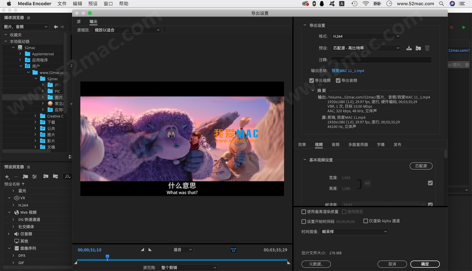The height and width of the screenshot is (271, 472).
Task: Toggle the match-source checkbox for 帧速率
Action: point(430,205)
